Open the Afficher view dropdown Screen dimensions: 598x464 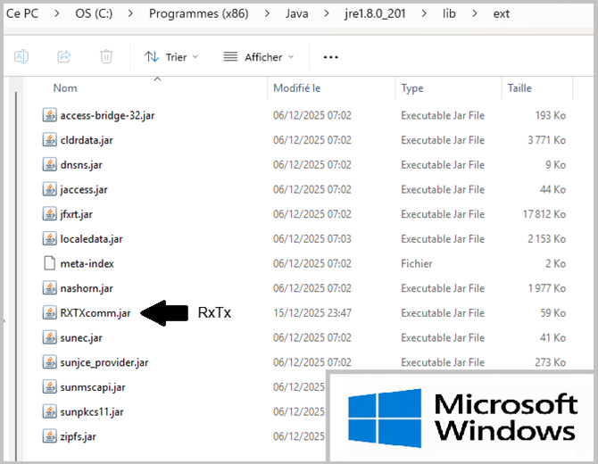pos(258,56)
